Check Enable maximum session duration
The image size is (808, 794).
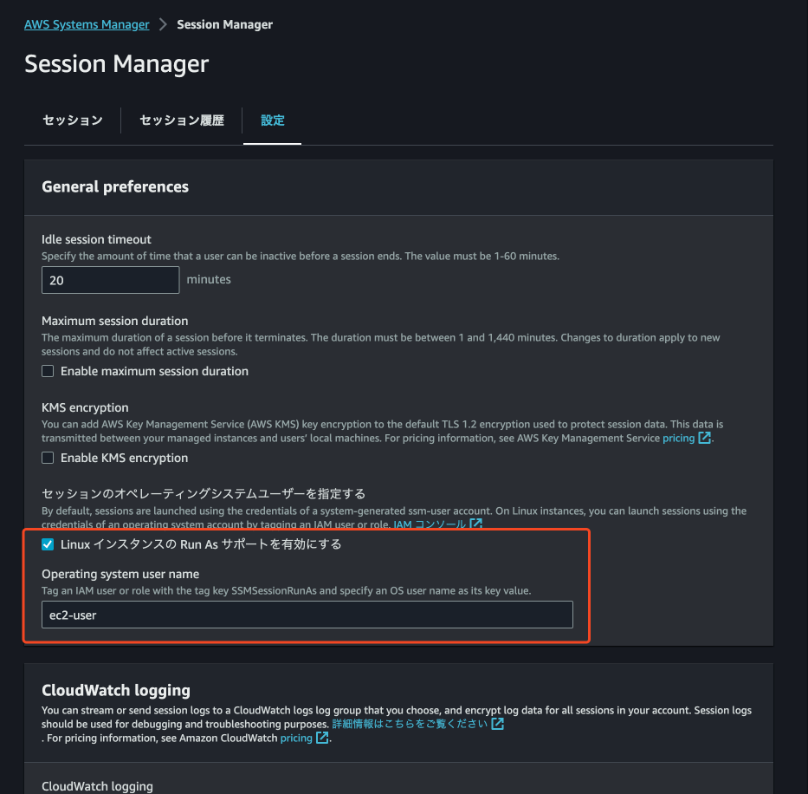tap(48, 370)
